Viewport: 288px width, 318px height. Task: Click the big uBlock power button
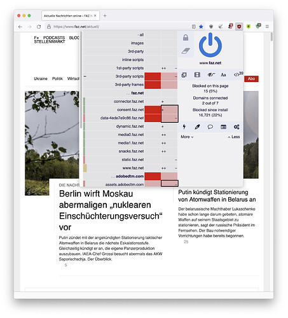click(210, 45)
